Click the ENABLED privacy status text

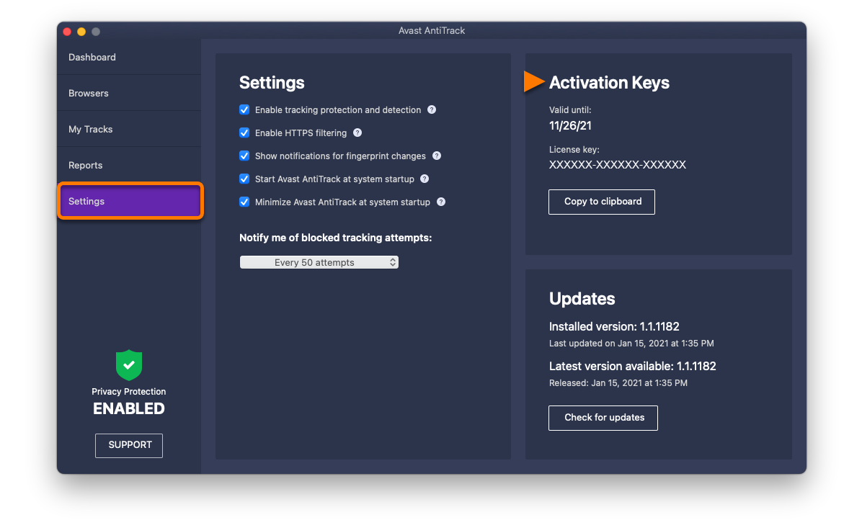128,408
